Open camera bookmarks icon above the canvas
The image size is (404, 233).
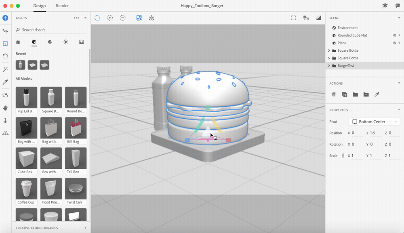306,18
